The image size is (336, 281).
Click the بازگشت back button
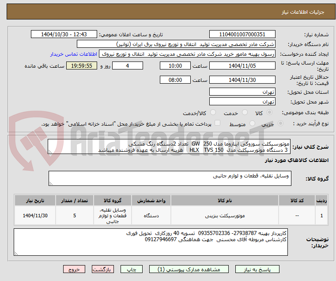pyautogui.click(x=102, y=269)
